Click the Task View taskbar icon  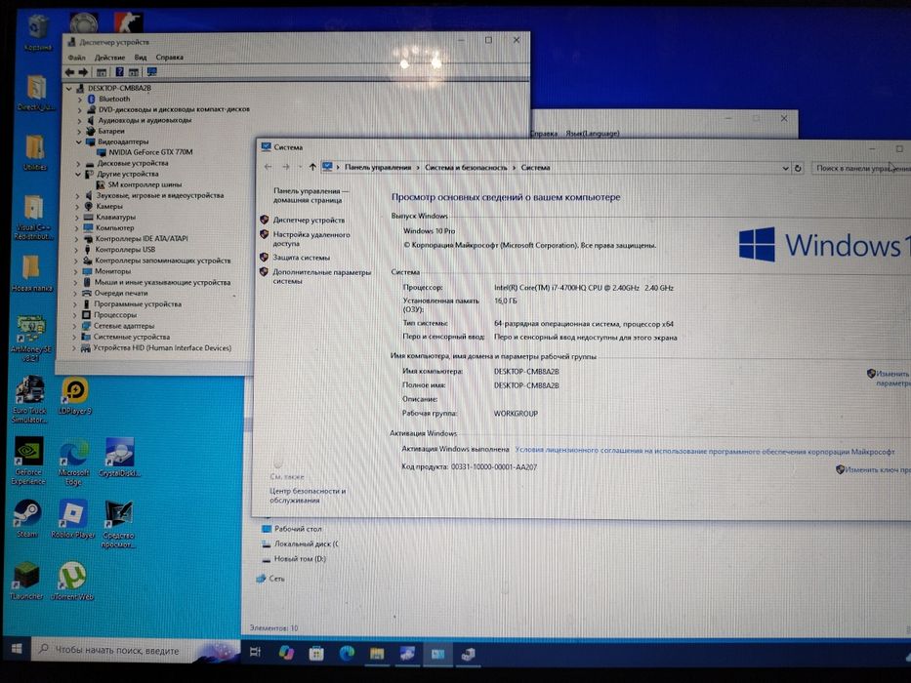pyautogui.click(x=255, y=652)
